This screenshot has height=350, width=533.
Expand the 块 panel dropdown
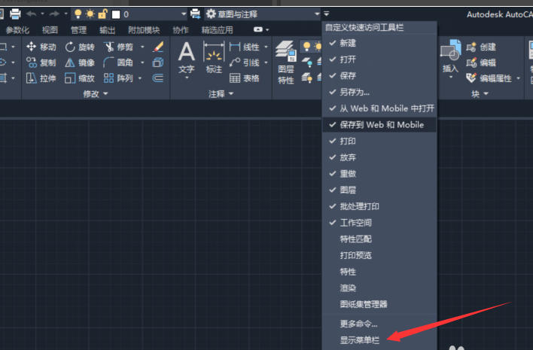pyautogui.click(x=480, y=94)
